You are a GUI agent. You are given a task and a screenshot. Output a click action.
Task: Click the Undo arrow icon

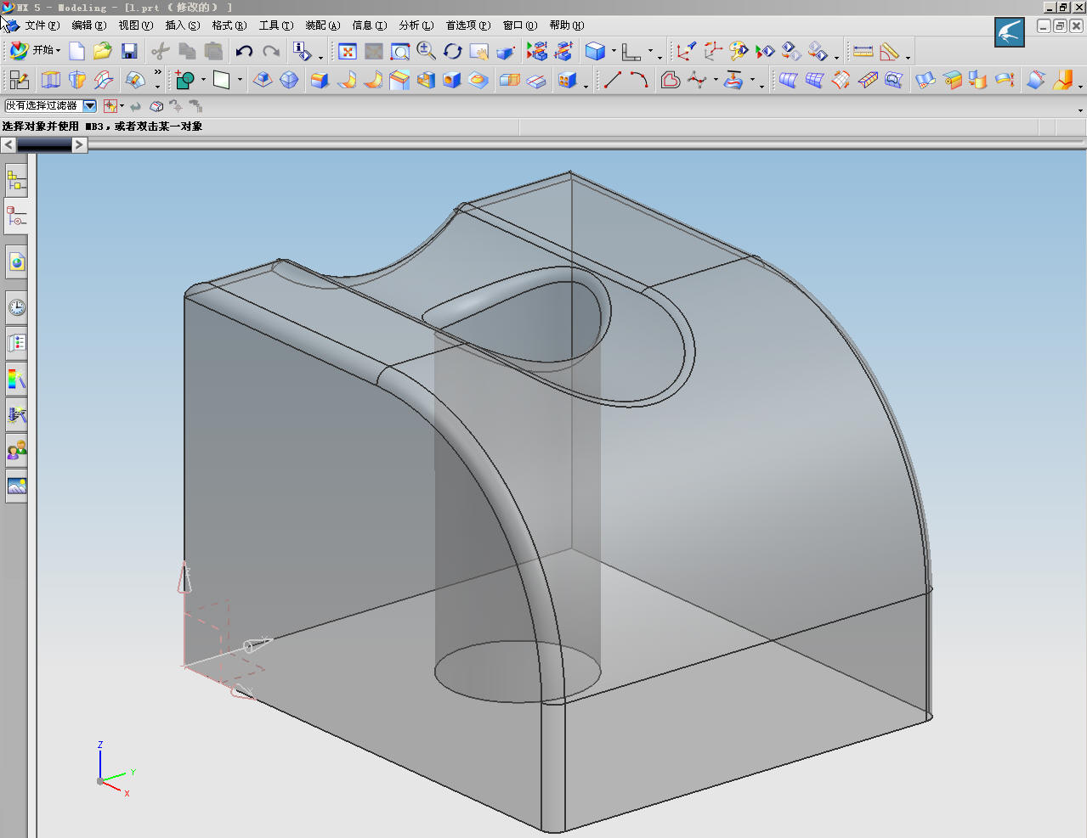pos(244,52)
